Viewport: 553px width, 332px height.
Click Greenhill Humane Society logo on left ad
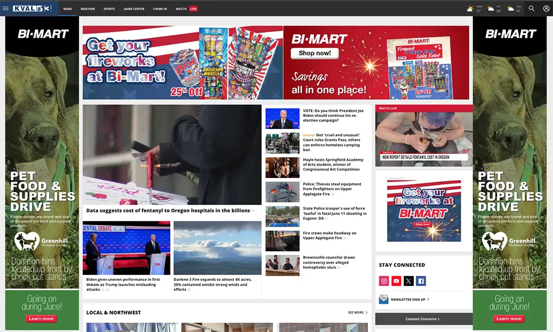point(41,241)
